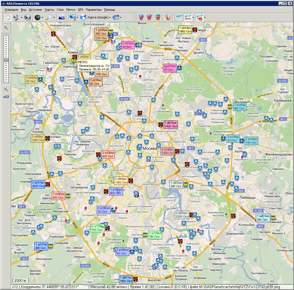Click the globe with compass toolbar icon
Image resolution: width=294 pixels, height=290 pixels.
pyautogui.click(x=27, y=17)
